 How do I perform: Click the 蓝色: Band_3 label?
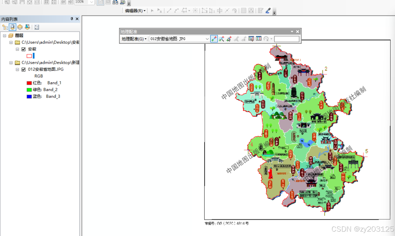pos(47,97)
